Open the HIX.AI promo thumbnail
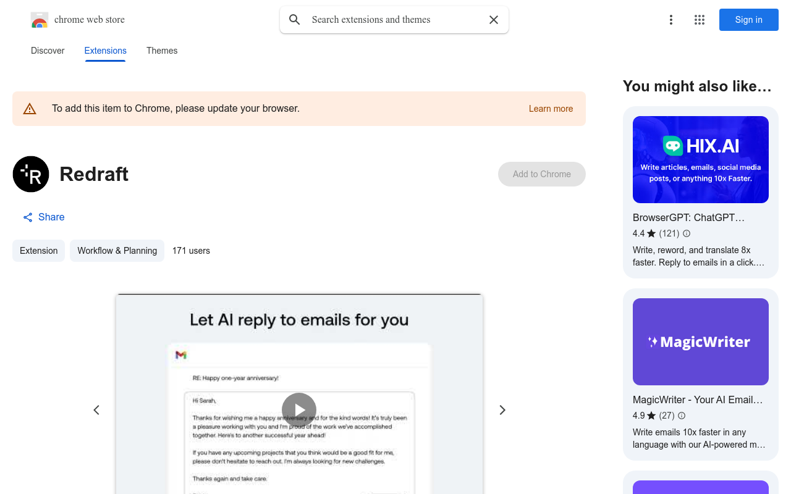Viewport: 791px width, 494px height. tap(701, 159)
